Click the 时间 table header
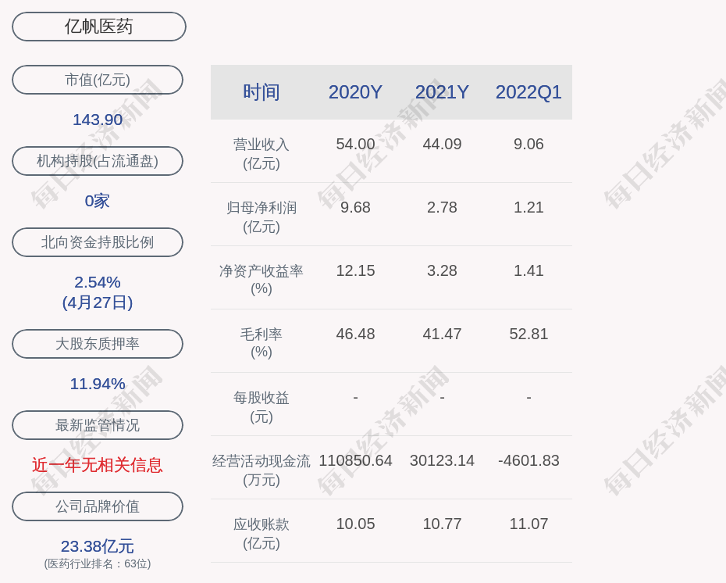Viewport: 726px width, 583px height. [x=262, y=92]
